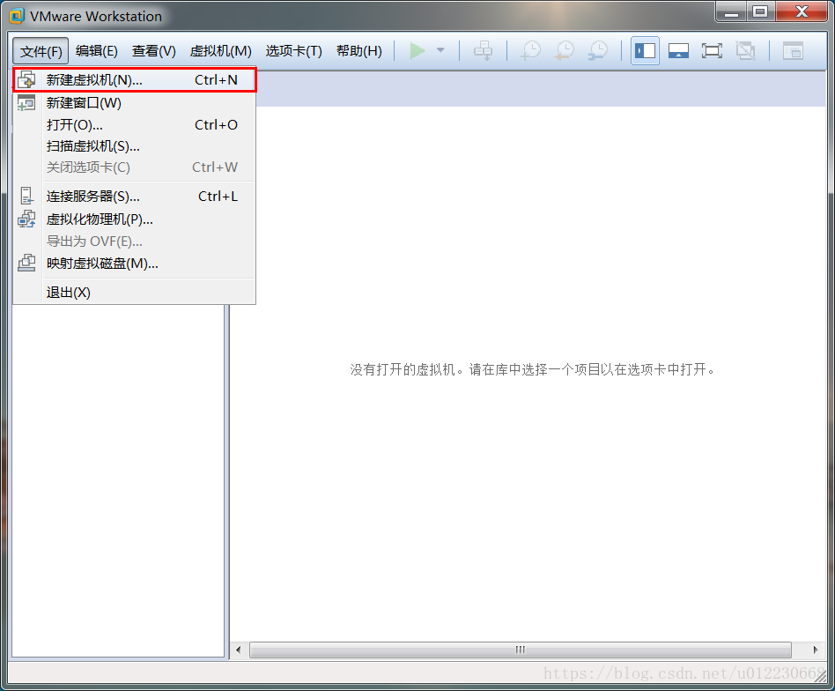The width and height of the screenshot is (835, 691).
Task: Click the horizontal scrollbar left arrow
Action: 238,650
